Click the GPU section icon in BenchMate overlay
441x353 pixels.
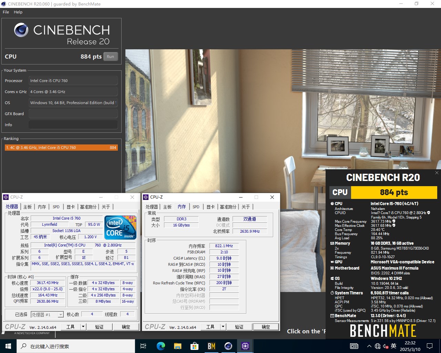(x=332, y=262)
